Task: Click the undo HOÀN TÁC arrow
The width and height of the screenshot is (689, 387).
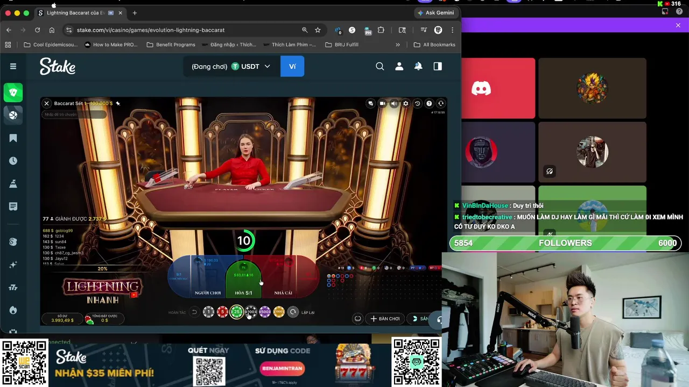Action: [194, 312]
